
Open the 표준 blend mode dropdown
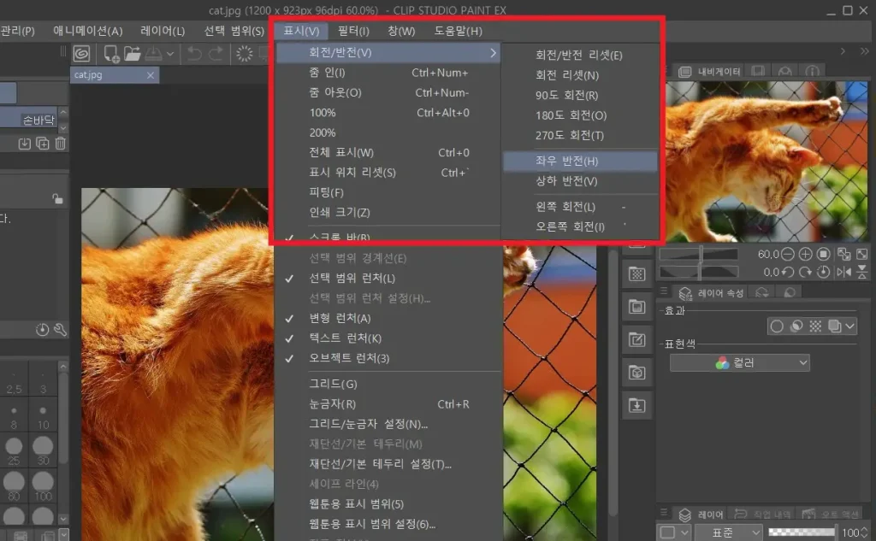728,532
